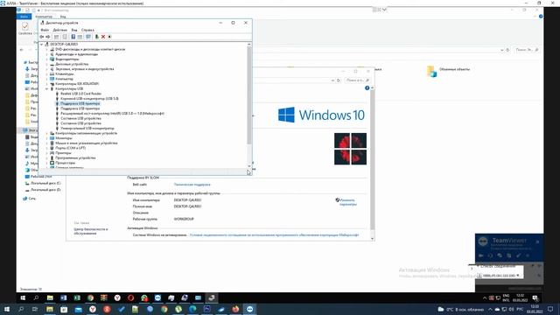Select Программные устройства row
Image resolution: width=560 pixels, height=315 pixels.
tap(75, 157)
